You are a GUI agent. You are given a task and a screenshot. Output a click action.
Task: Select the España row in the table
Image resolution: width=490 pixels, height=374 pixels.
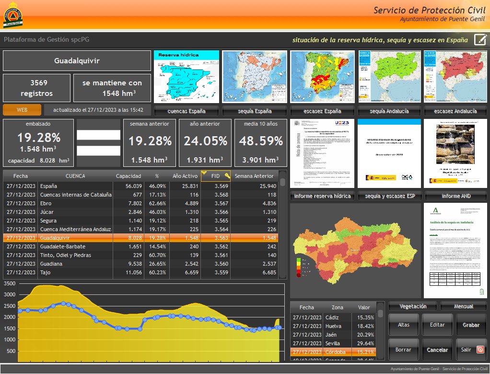(x=140, y=186)
